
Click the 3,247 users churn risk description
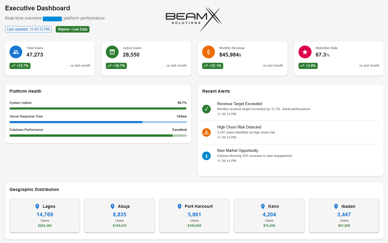point(246,132)
